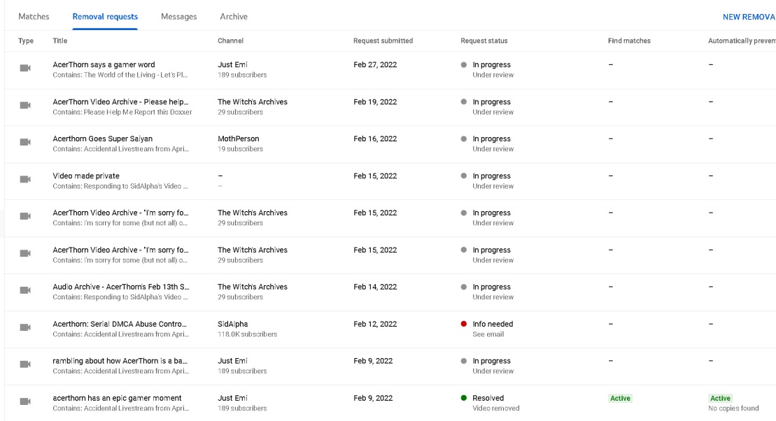Click video icon for 'Please help' archive row
This screenshot has height=421, width=776.
coord(25,106)
